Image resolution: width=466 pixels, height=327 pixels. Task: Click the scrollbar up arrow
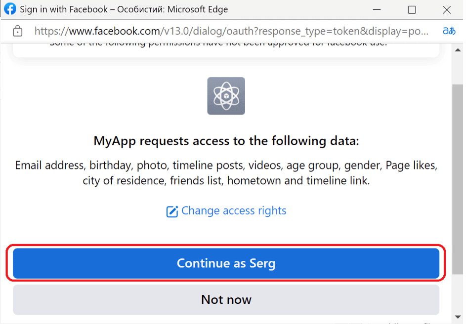click(458, 50)
